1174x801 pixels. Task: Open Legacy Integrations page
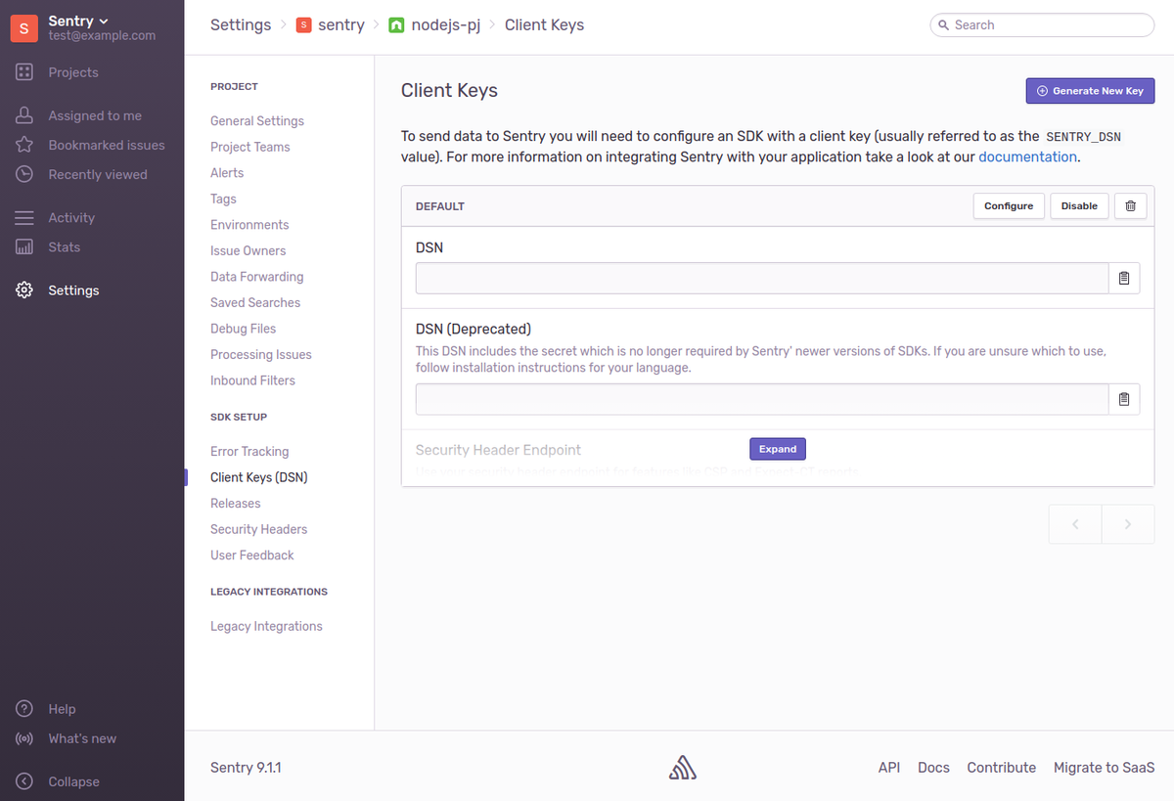(x=266, y=626)
